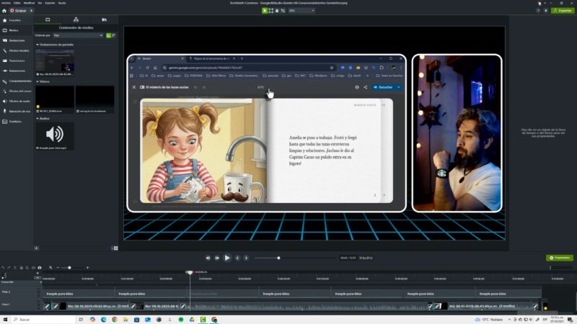Open Anotaciones in the tools sidebar

coord(17,40)
